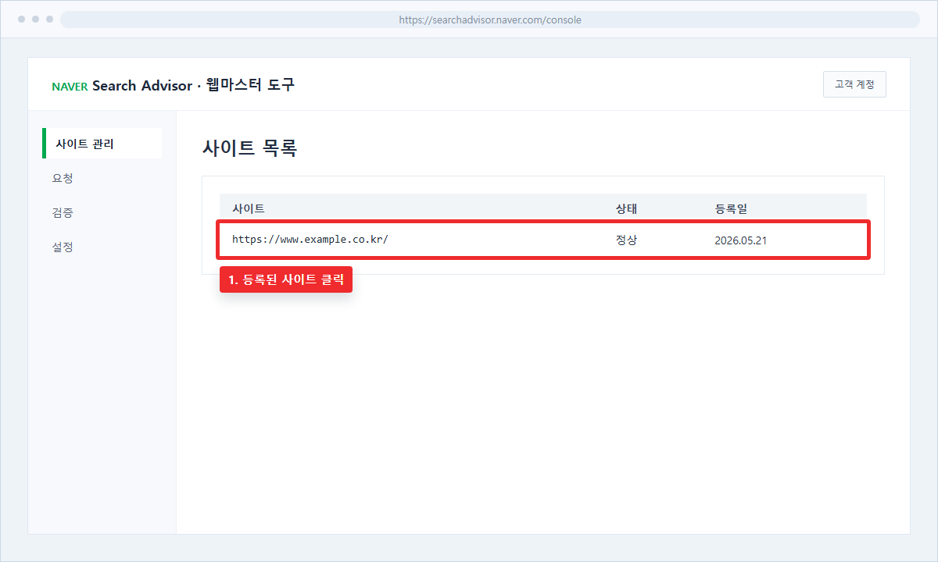
Task: Click the 정상 status cell
Action: pos(627,240)
